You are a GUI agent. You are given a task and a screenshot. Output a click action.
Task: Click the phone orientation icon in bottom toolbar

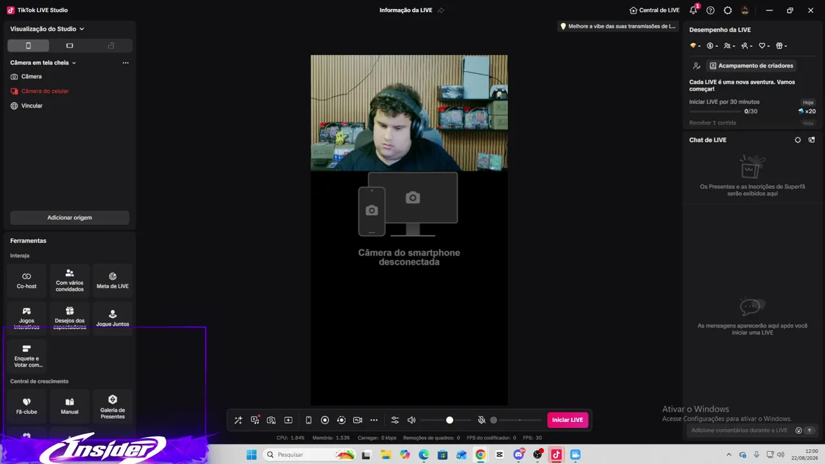pos(309,420)
